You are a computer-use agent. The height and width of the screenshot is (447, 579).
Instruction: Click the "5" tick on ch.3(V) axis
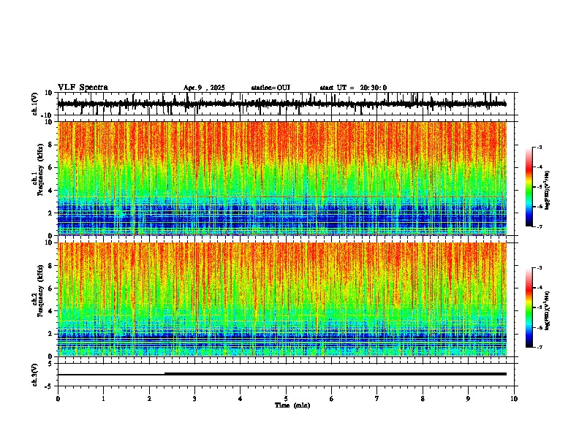50,364
